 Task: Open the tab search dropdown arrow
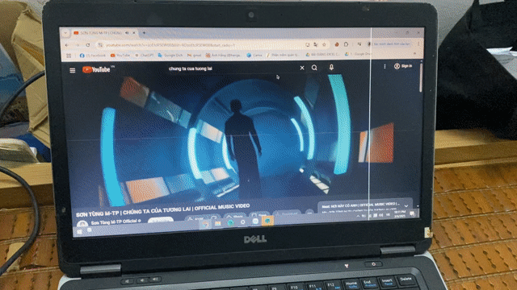pos(65,33)
